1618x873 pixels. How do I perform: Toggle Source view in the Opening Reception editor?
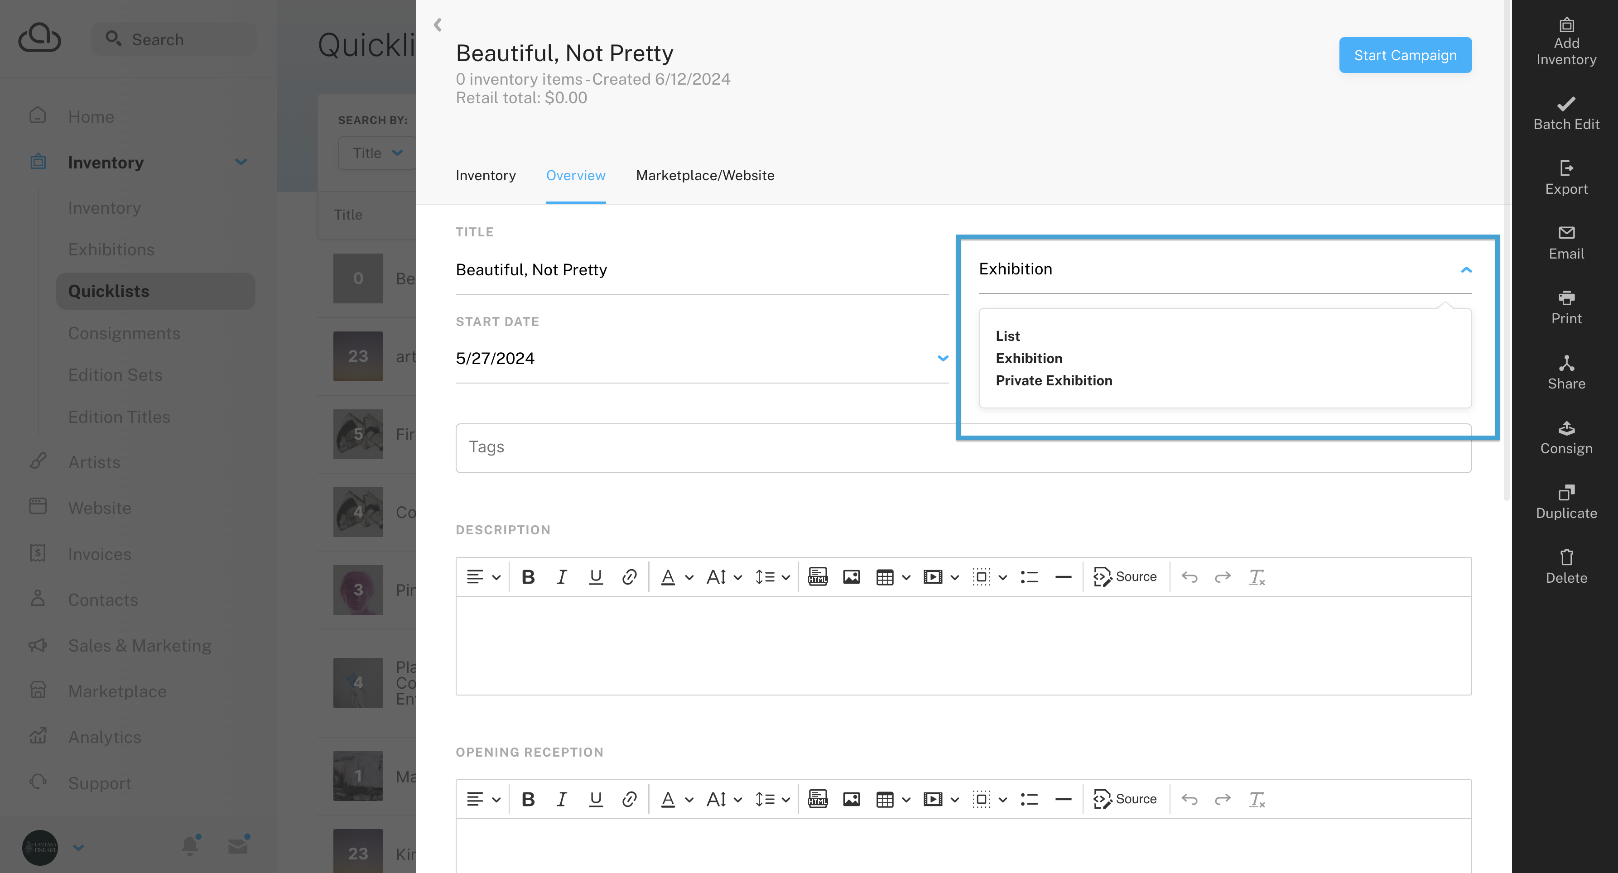tap(1124, 799)
